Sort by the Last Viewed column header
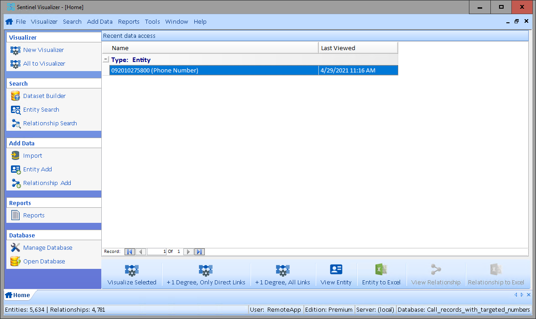The image size is (536, 319). pos(358,48)
